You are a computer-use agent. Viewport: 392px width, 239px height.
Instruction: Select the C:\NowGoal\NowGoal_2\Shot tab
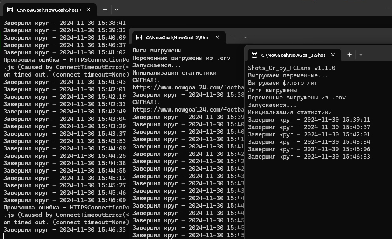click(178, 38)
